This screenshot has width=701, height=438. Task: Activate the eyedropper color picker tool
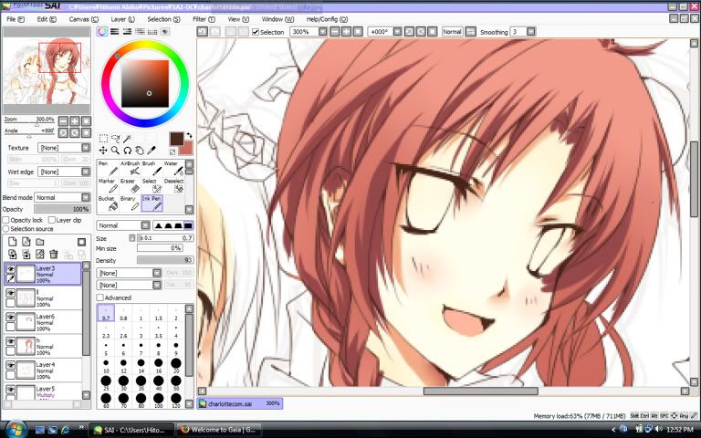152,151
